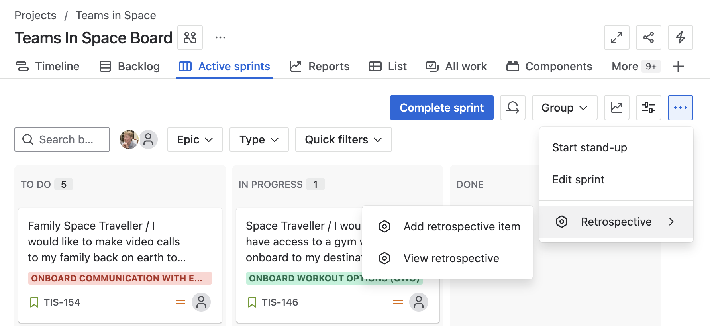Filter board by the photo avatar user
710x326 pixels.
(x=128, y=139)
